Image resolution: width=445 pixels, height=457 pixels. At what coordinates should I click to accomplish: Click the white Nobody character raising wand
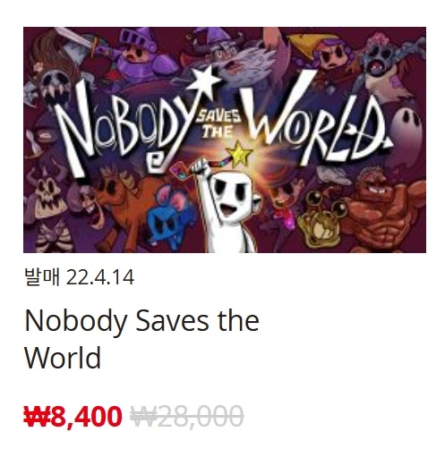coord(228,207)
